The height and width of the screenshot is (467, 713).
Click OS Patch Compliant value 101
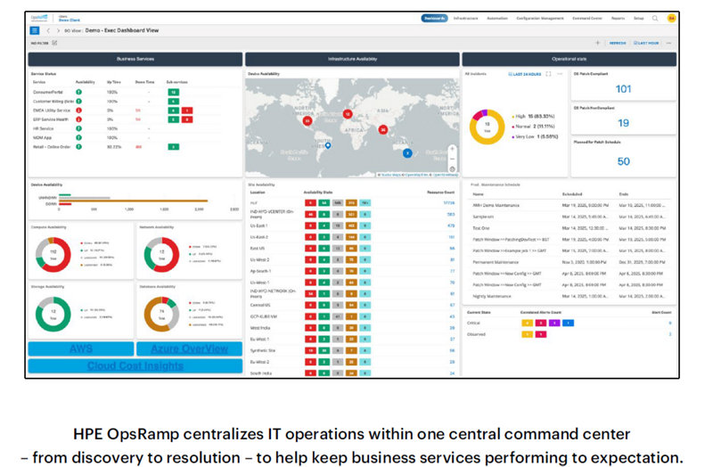[623, 89]
